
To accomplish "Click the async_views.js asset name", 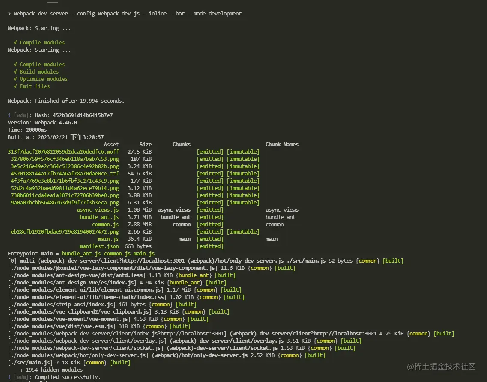I will [98, 210].
